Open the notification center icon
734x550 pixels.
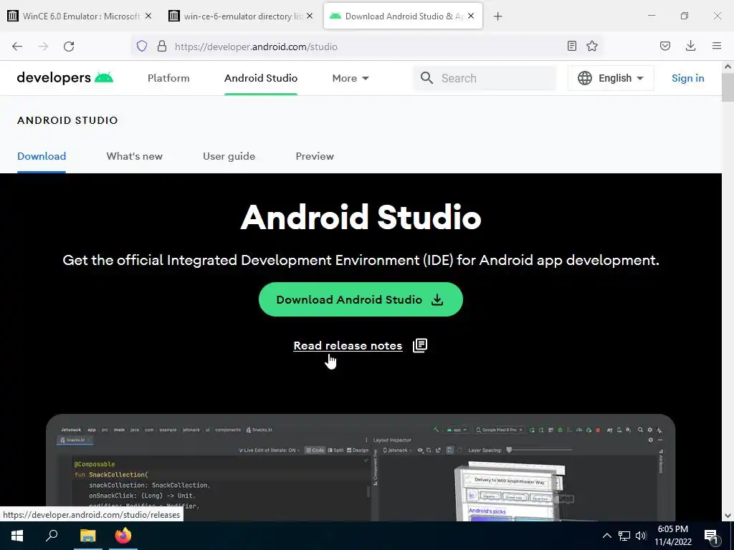click(711, 536)
